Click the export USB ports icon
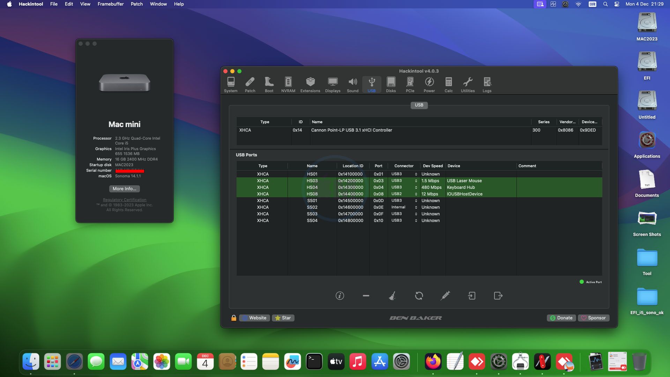This screenshot has width=670, height=377. coord(498,296)
